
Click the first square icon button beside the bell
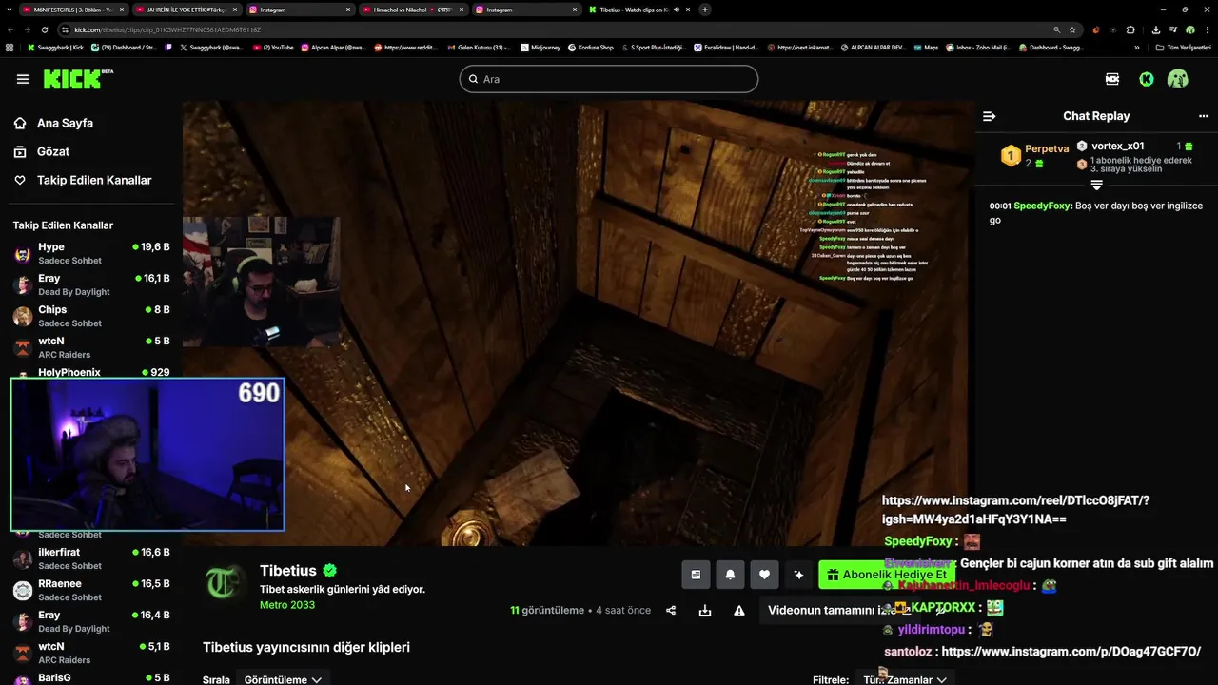coord(696,575)
